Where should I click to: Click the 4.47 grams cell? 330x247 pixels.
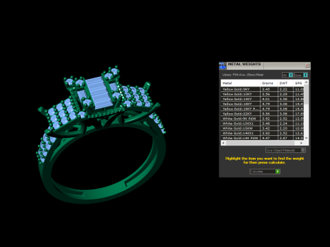pos(269,138)
